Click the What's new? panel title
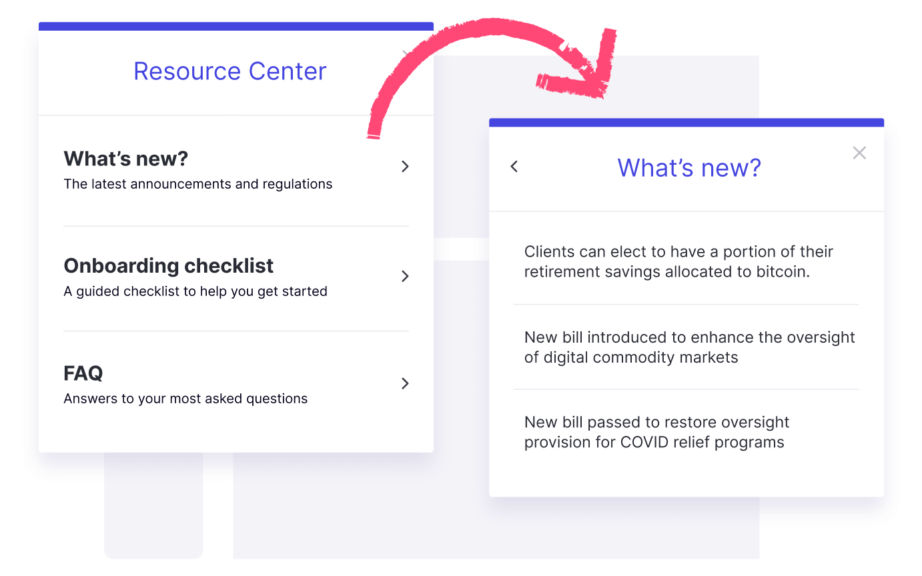The height and width of the screenshot is (576, 922). pos(689,167)
